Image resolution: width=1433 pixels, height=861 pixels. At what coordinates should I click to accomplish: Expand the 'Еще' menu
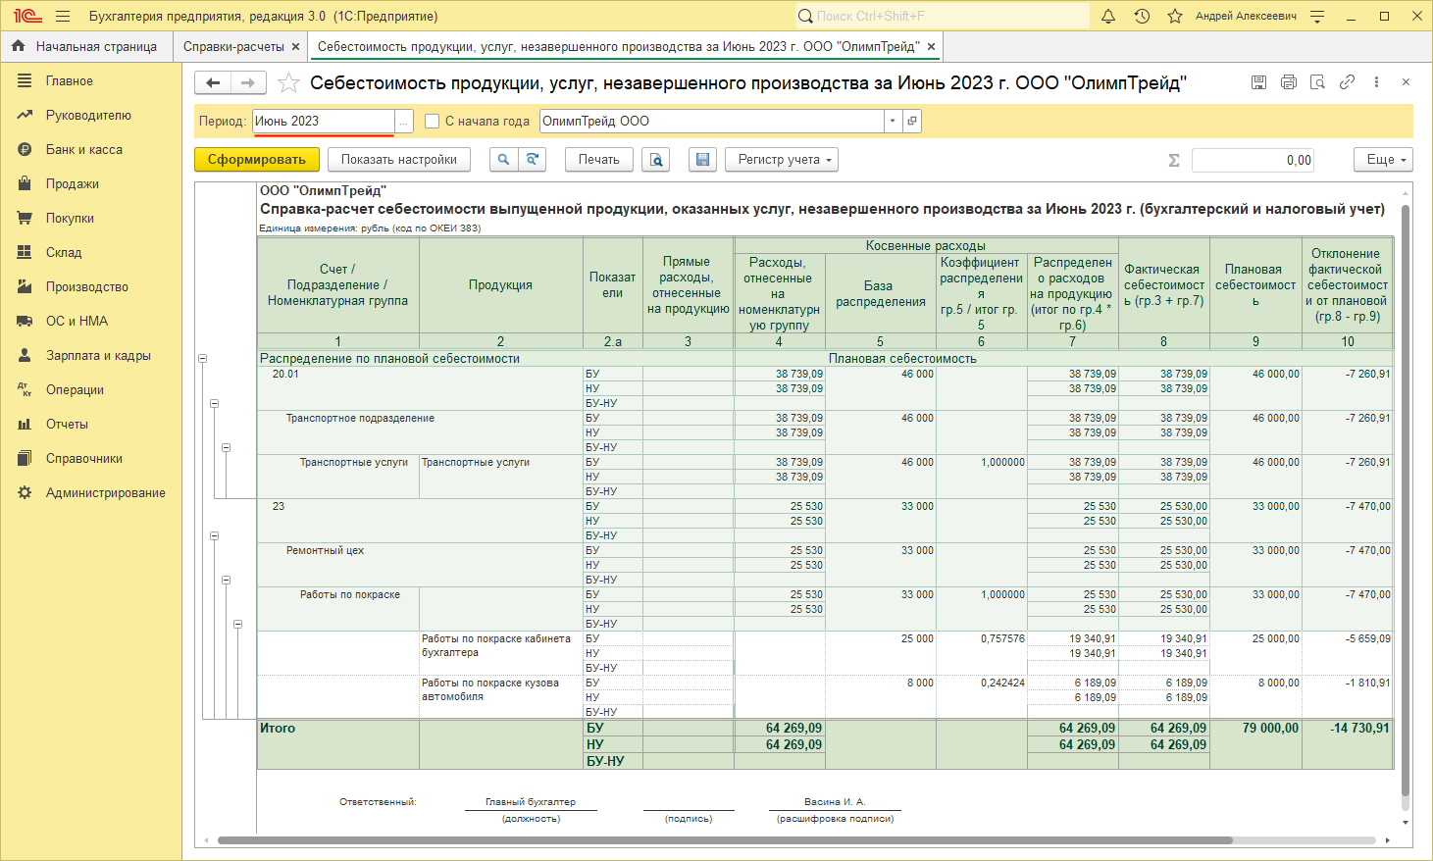coord(1383,160)
